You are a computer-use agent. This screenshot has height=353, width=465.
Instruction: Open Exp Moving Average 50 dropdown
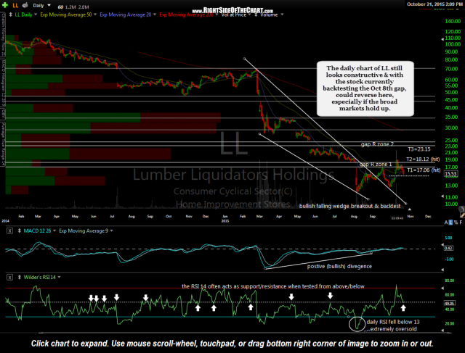coord(95,14)
